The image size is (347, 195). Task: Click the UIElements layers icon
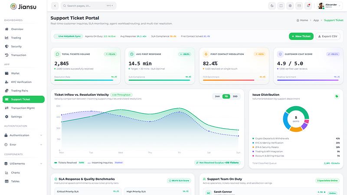(6, 164)
